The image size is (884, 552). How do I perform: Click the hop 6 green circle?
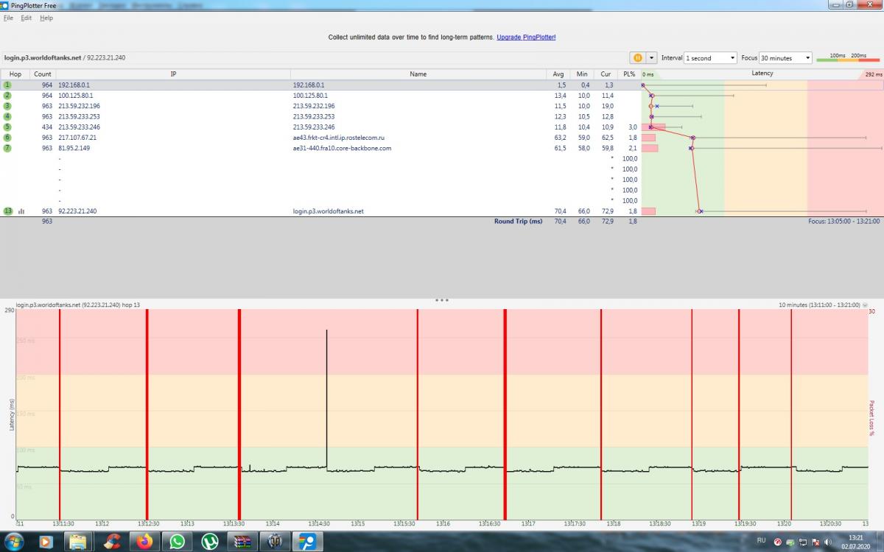coord(7,138)
